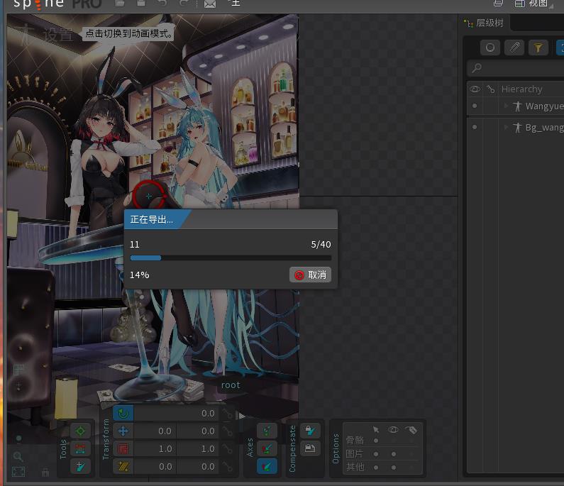Viewport: 564px width, 486px height.
Task: Cancel the export with the 取消 button
Action: click(310, 275)
